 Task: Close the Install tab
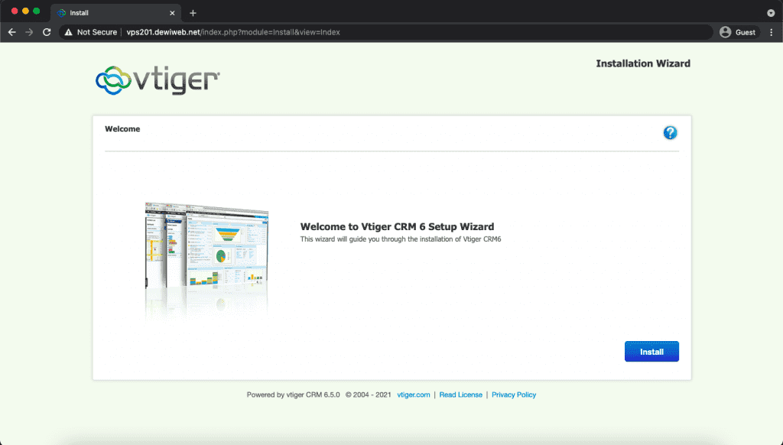(x=172, y=13)
